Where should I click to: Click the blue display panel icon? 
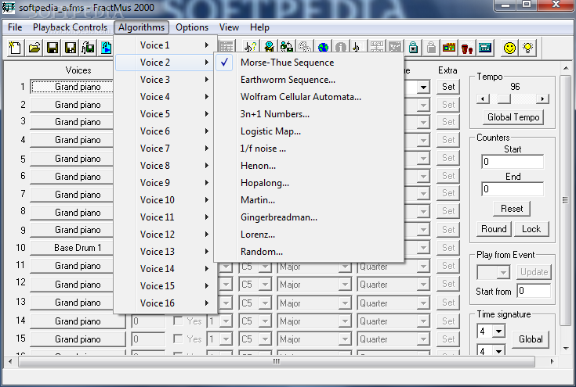tap(485, 48)
